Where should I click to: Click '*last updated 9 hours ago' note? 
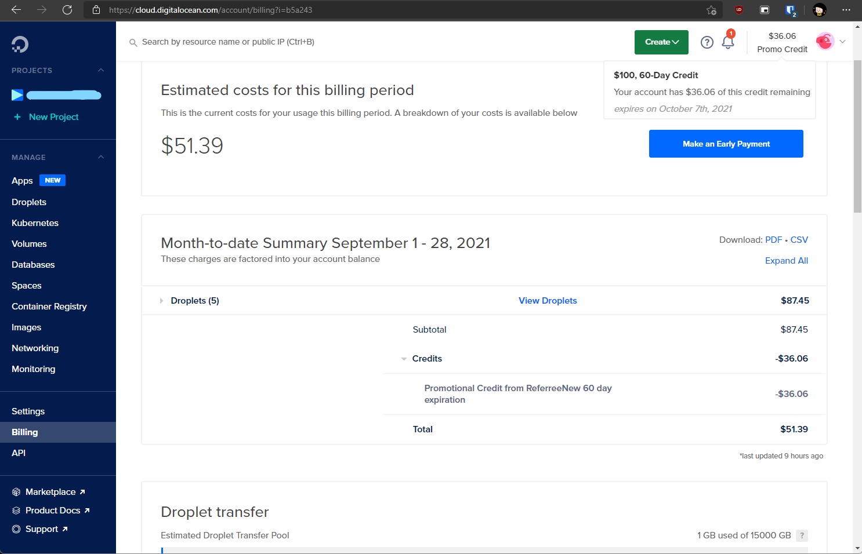click(x=781, y=456)
